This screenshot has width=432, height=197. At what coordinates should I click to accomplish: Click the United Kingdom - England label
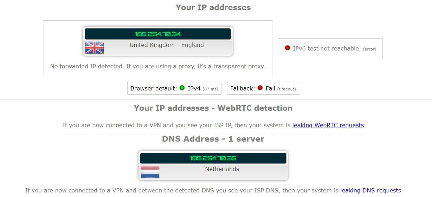click(167, 45)
